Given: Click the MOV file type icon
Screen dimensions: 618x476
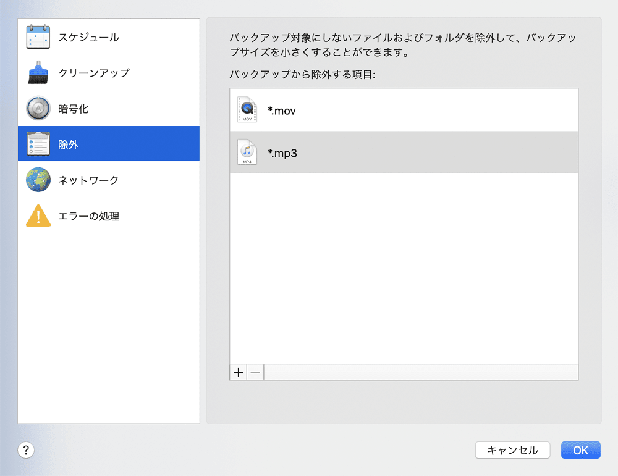Looking at the screenshot, I should [x=247, y=110].
